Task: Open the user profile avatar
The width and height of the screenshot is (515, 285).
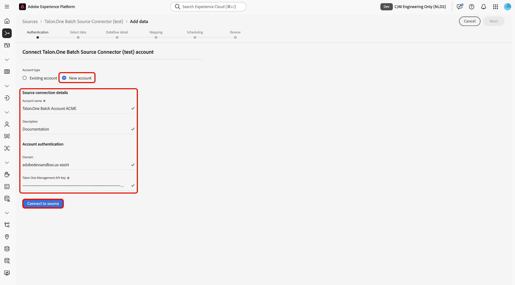Action: click(507, 7)
